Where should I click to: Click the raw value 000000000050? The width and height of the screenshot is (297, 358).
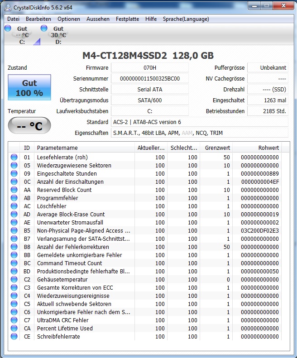click(x=260, y=271)
